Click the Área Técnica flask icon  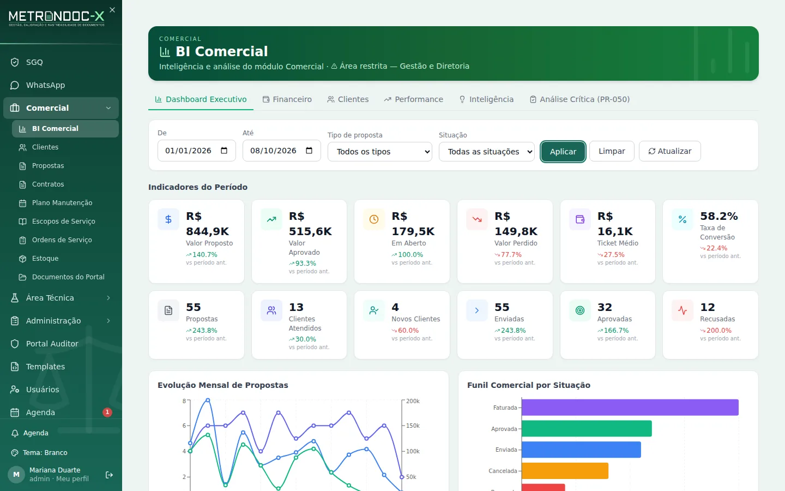point(15,298)
